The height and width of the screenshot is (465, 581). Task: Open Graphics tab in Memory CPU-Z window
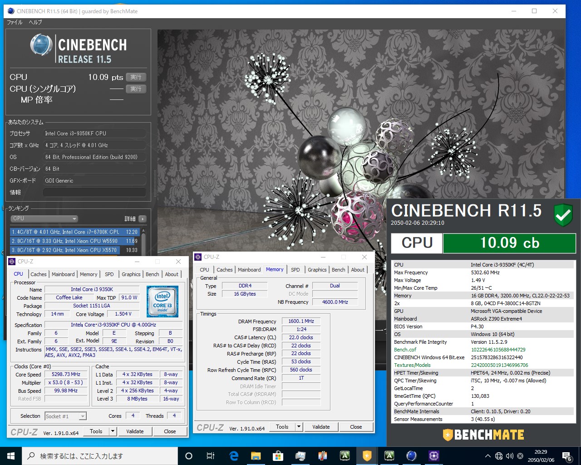(x=317, y=270)
